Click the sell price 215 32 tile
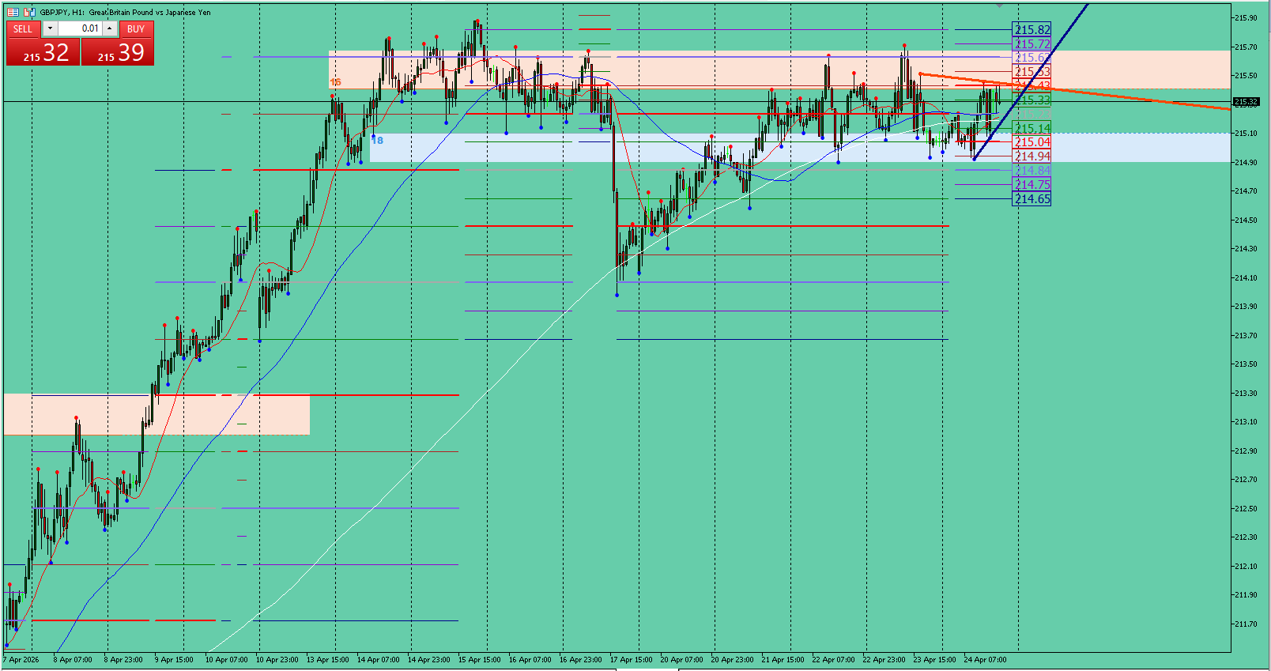The height and width of the screenshot is (671, 1271). pyautogui.click(x=43, y=52)
